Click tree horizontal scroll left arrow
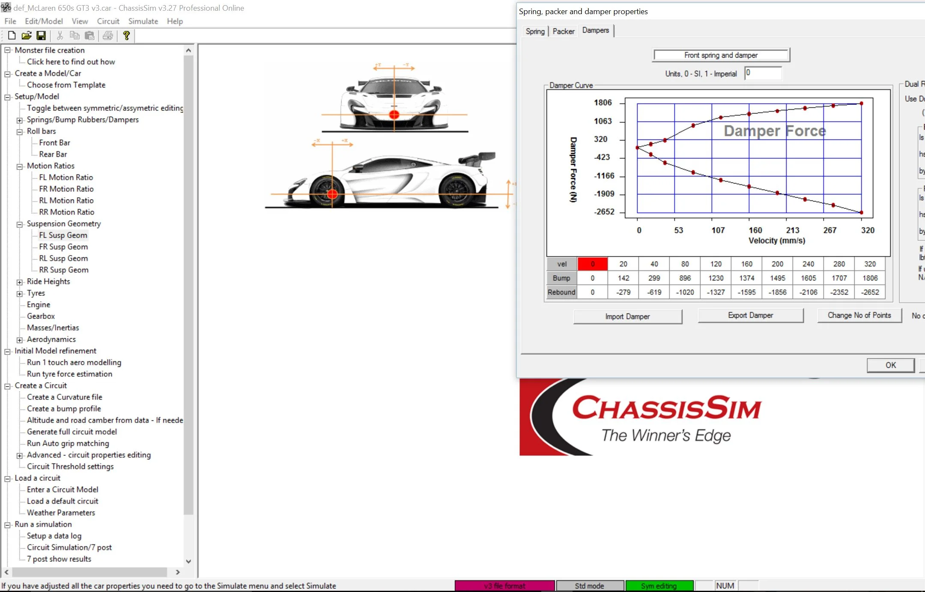The height and width of the screenshot is (592, 925). [x=6, y=572]
